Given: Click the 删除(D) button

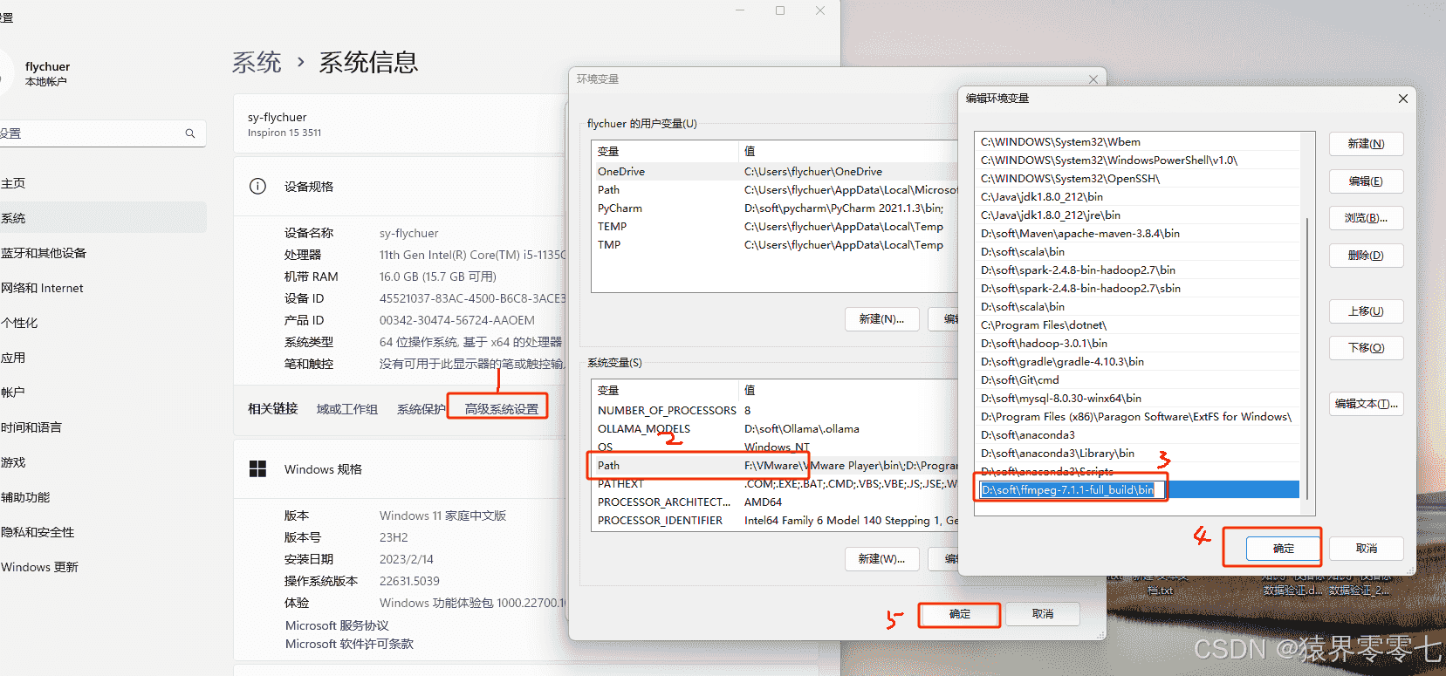Looking at the screenshot, I should 1366,256.
